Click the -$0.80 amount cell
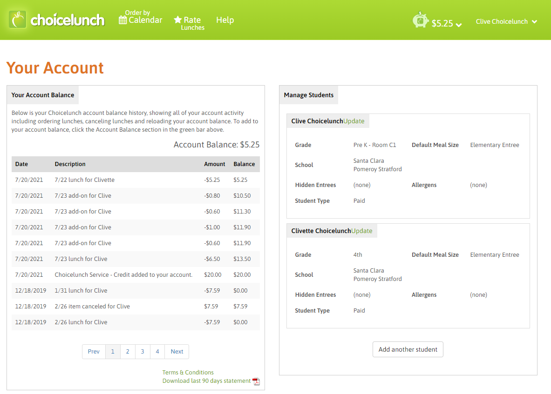The width and height of the screenshot is (551, 394). [212, 196]
